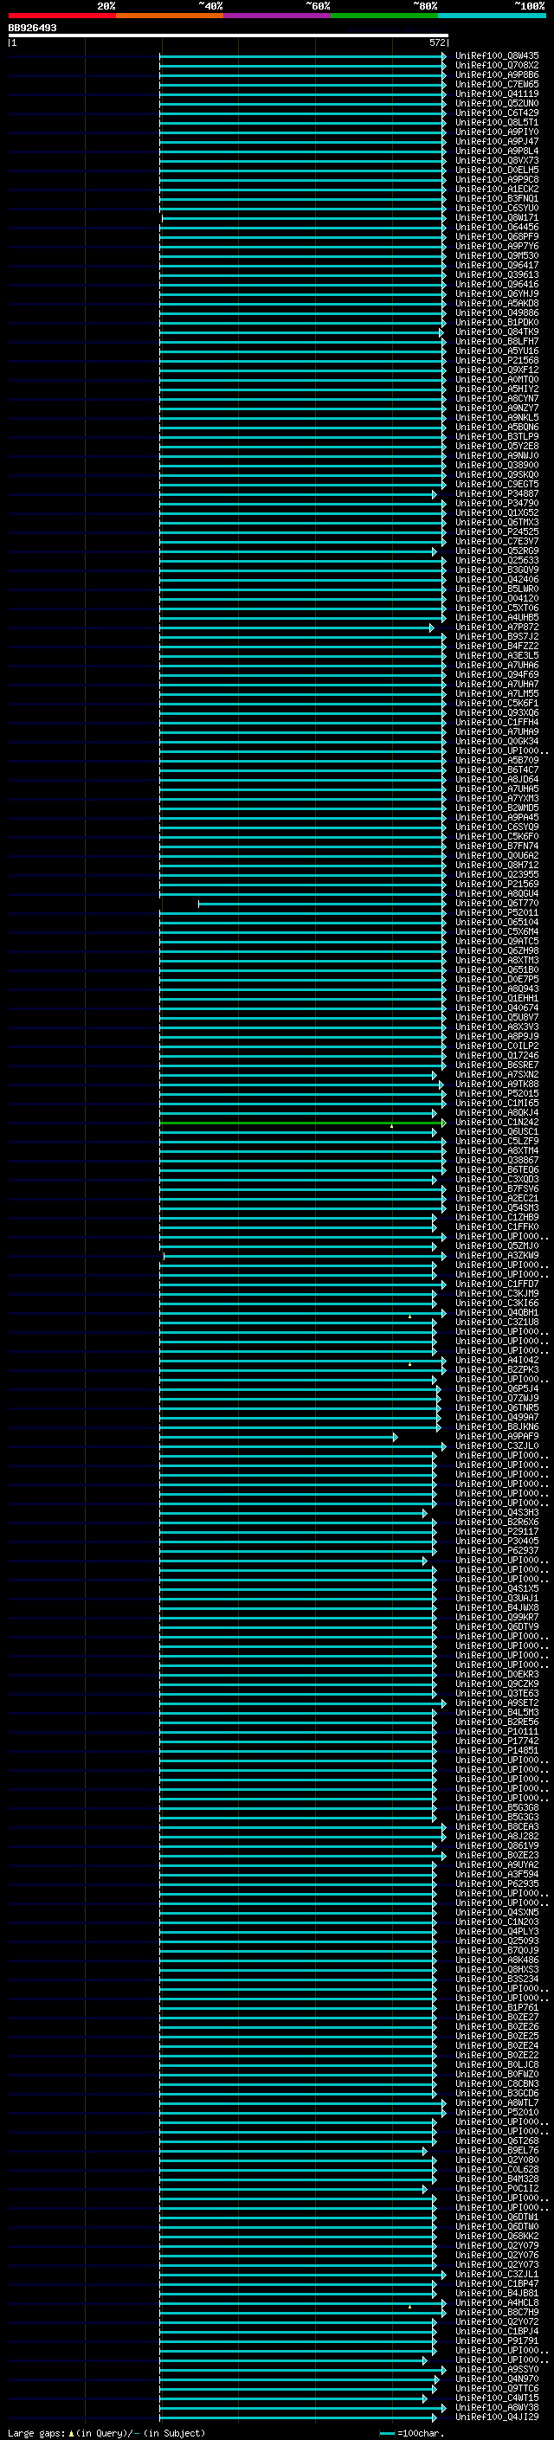Select label UniRef100_Q84TK9

(x=497, y=332)
